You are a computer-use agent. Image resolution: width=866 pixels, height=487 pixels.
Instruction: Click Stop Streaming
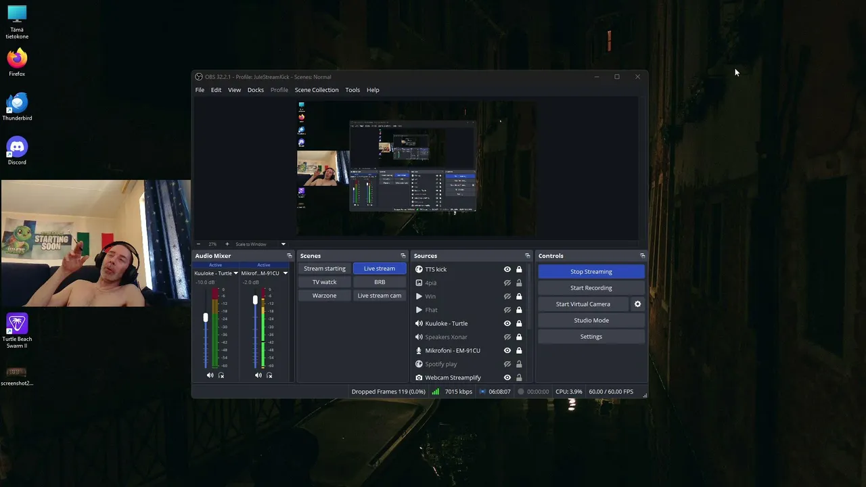(591, 272)
